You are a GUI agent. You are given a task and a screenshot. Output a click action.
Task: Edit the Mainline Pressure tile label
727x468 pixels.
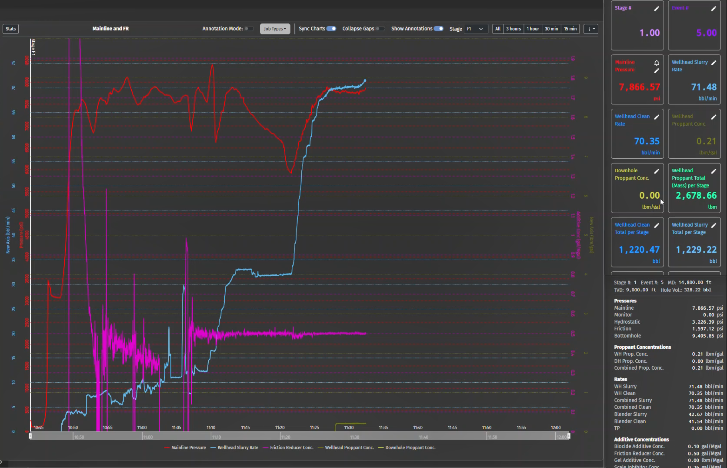tap(657, 71)
